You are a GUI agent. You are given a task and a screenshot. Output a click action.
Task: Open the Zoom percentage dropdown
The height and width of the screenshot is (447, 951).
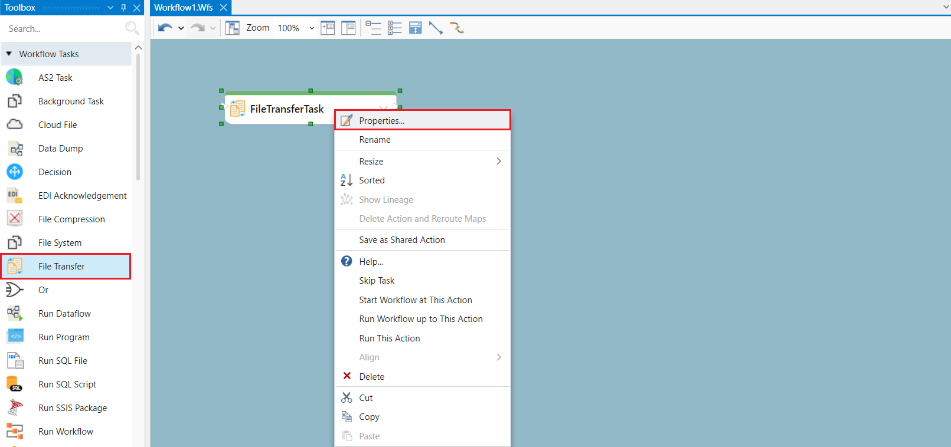(x=312, y=28)
